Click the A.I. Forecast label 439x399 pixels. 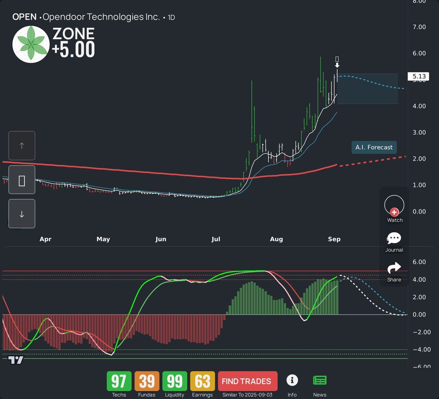[374, 147]
